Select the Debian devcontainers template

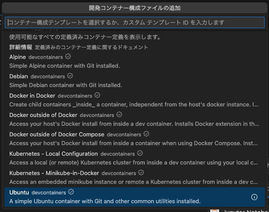[135, 80]
